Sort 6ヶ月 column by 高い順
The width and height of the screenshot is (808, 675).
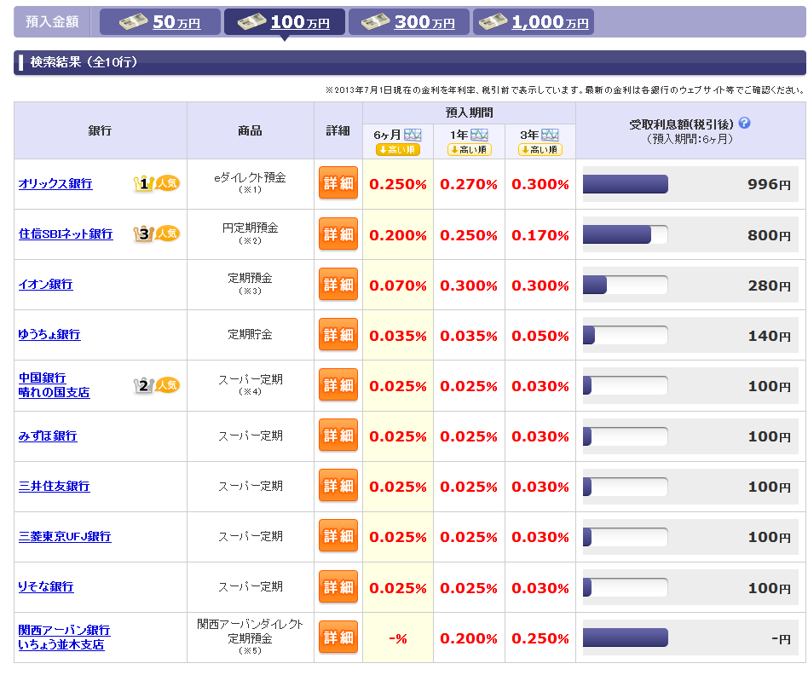pyautogui.click(x=397, y=149)
